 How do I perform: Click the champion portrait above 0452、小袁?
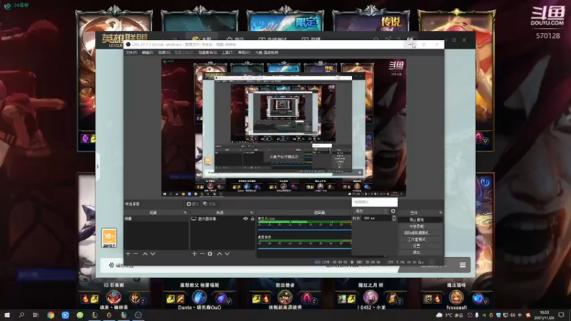[370, 297]
